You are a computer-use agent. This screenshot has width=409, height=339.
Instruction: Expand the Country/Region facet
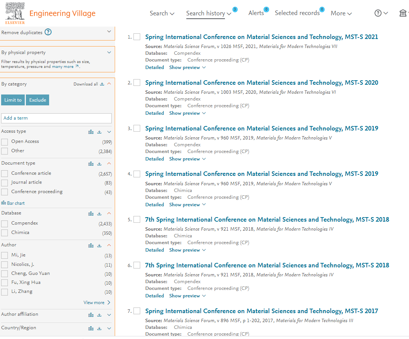pos(109,328)
